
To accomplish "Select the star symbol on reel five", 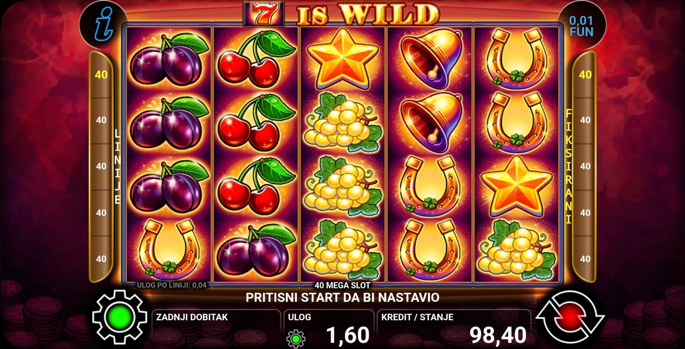I will point(517,186).
